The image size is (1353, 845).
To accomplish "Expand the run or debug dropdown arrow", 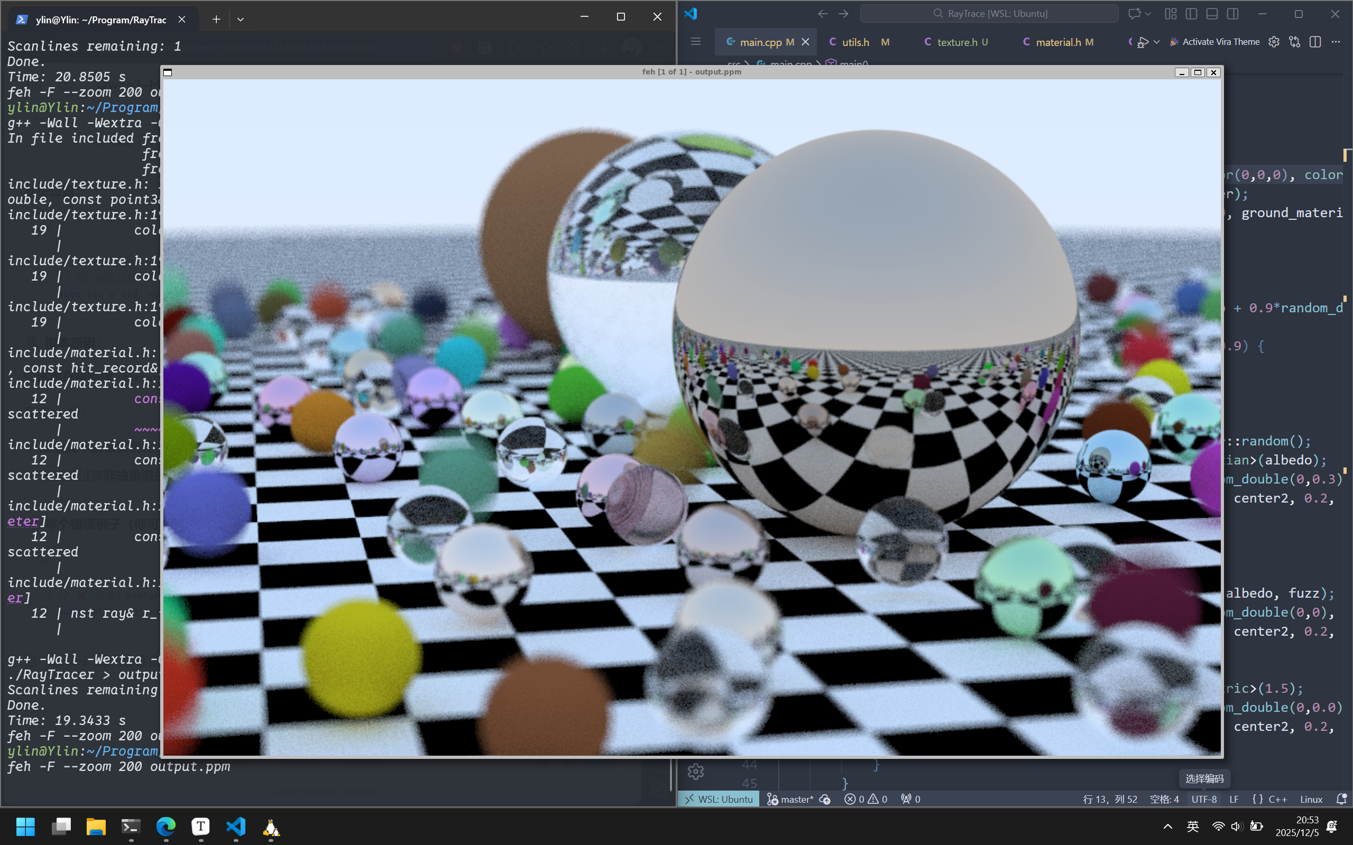I will [x=1157, y=42].
